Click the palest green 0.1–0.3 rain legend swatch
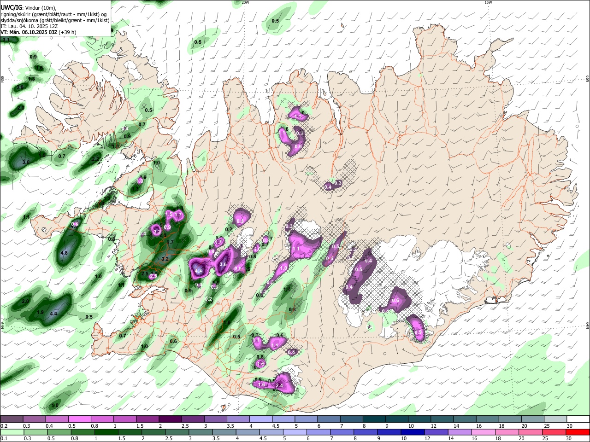The width and height of the screenshot is (590, 442). point(12,432)
